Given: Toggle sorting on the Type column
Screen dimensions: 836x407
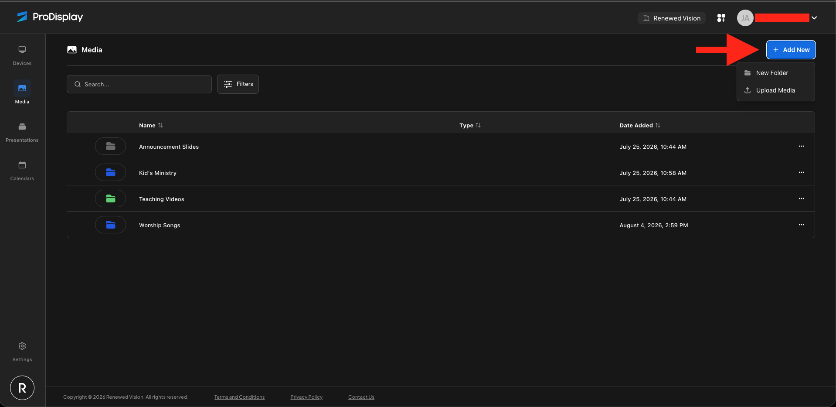Looking at the screenshot, I should [470, 125].
